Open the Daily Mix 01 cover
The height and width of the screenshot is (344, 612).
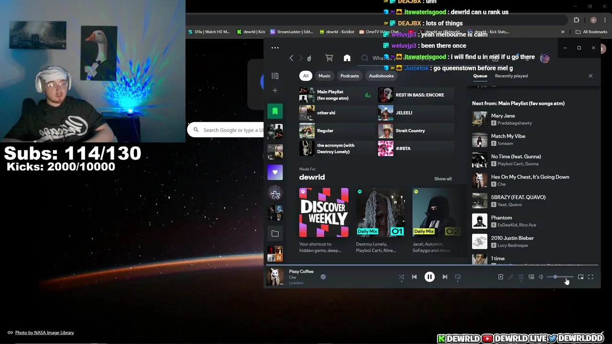381,213
